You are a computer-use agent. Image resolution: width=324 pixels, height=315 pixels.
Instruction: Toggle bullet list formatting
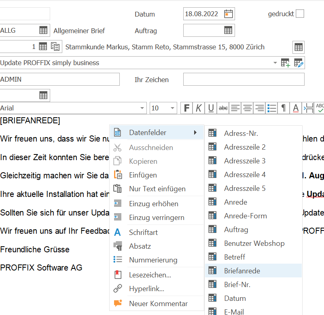271,108
